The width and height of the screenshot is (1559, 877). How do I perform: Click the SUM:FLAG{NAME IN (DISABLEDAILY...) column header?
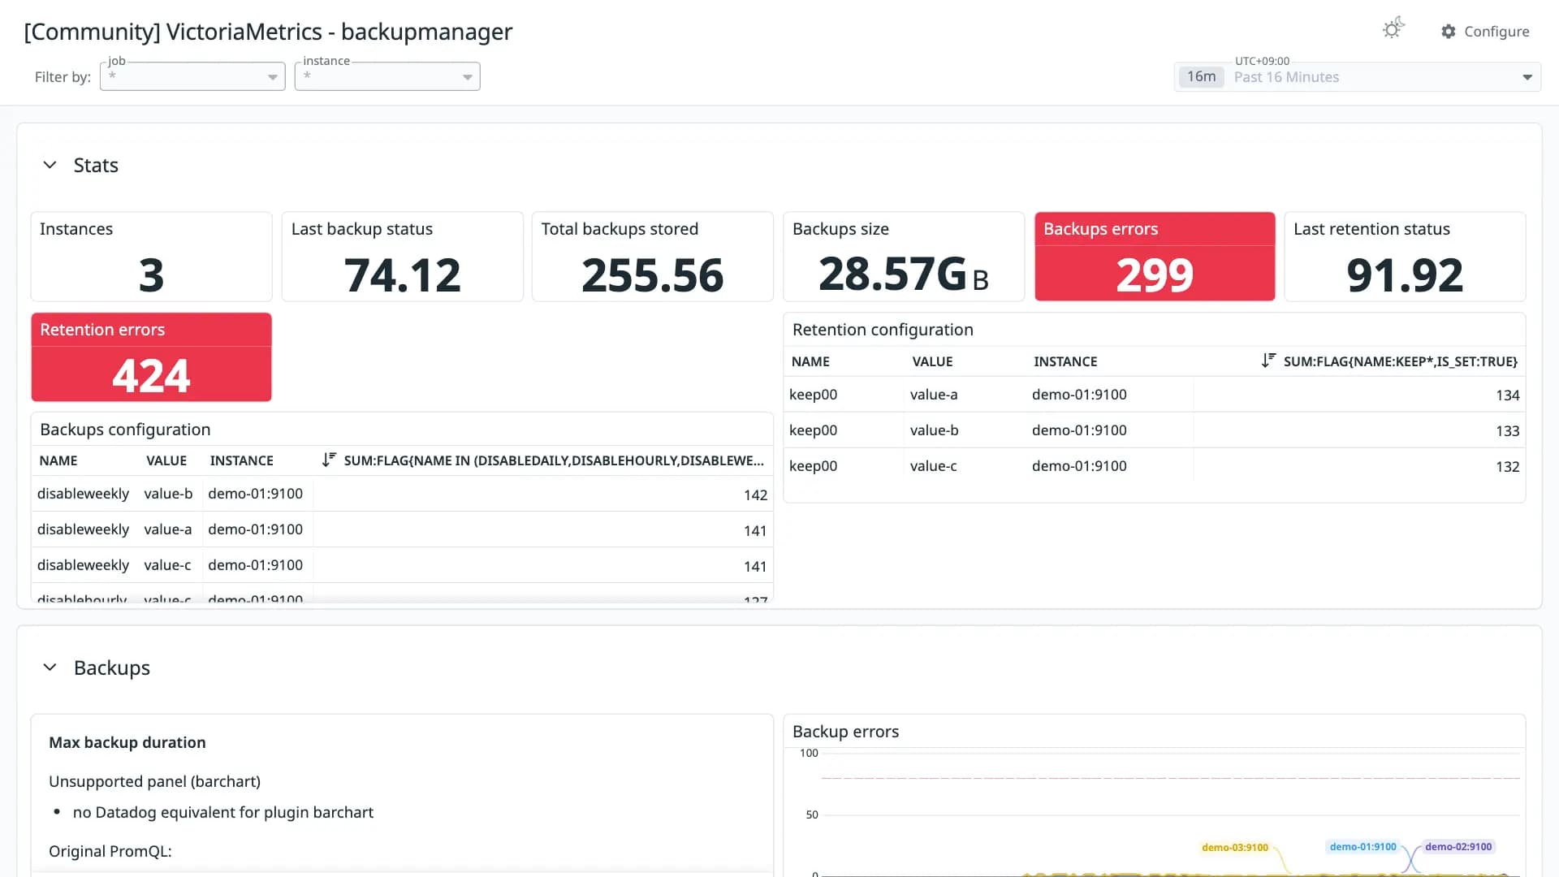tap(554, 460)
